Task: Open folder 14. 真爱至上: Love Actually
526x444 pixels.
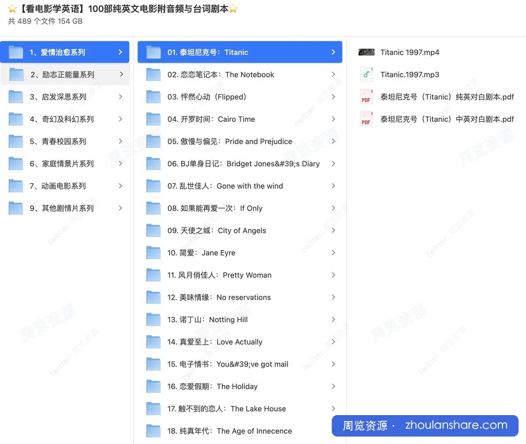Action: pyautogui.click(x=240, y=342)
